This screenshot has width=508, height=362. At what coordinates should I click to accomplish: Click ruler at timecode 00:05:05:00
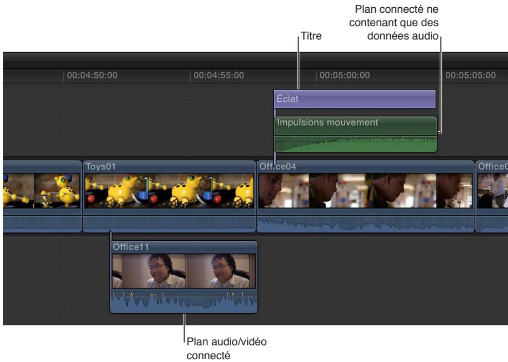(470, 75)
